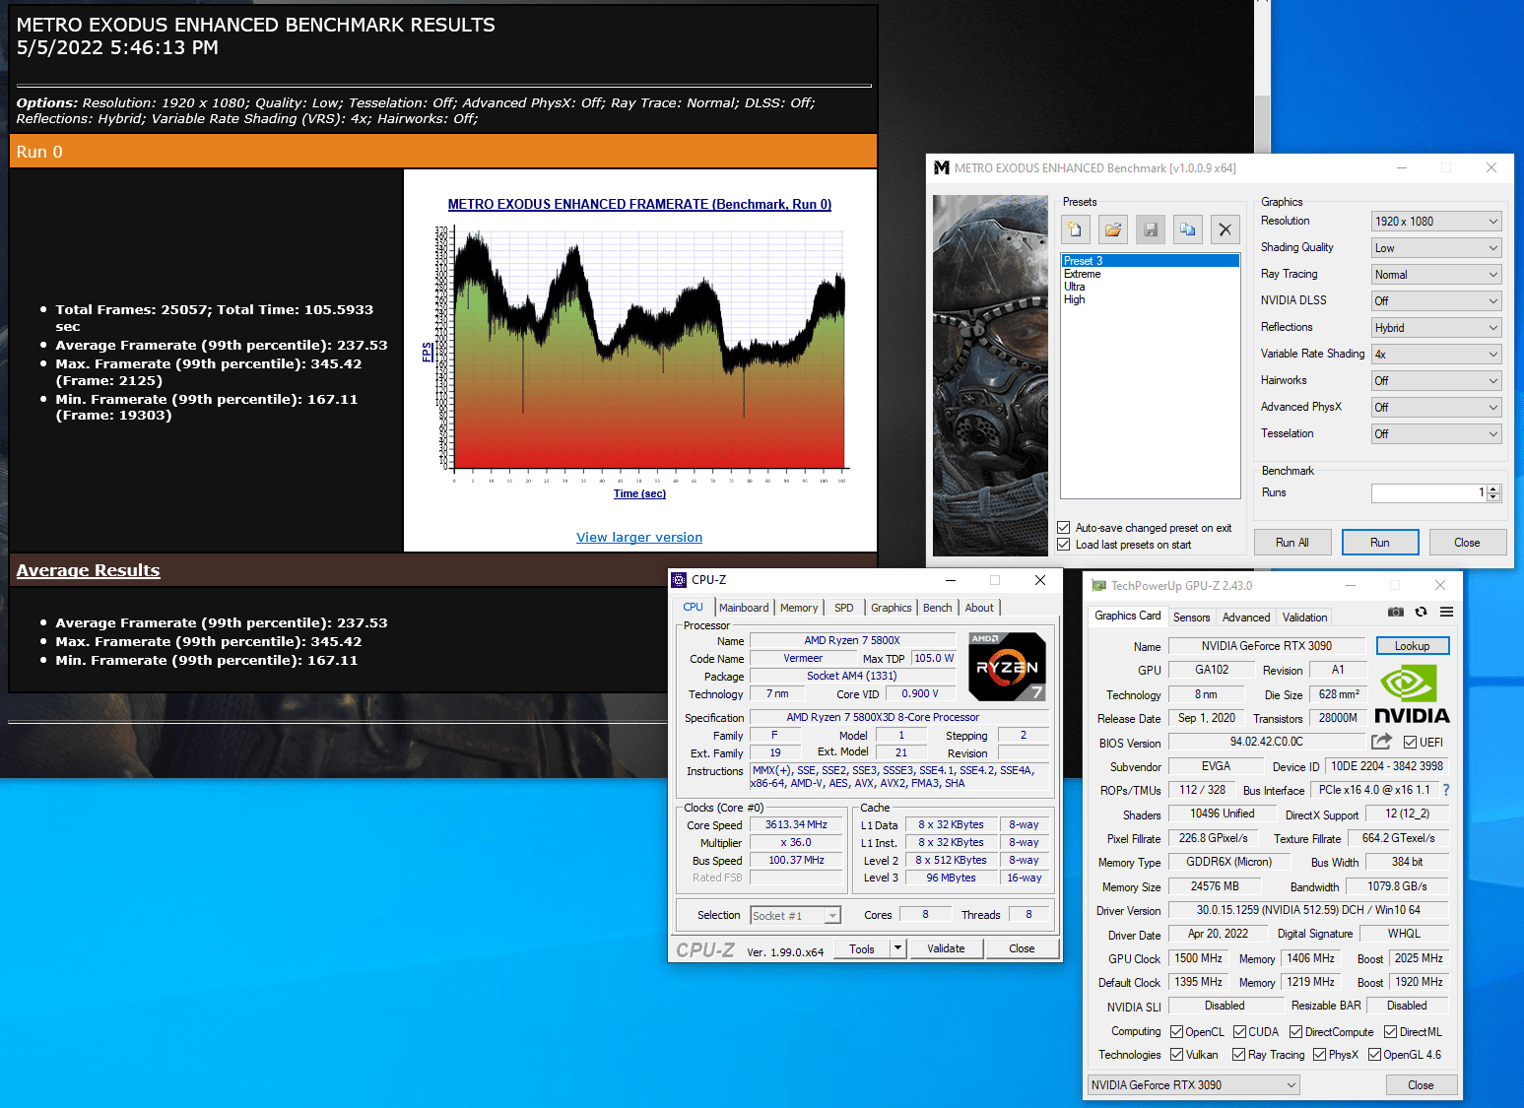Screen dimensions: 1524x1108
Task: Duplicate the selected preset with copy icon
Action: [1187, 229]
